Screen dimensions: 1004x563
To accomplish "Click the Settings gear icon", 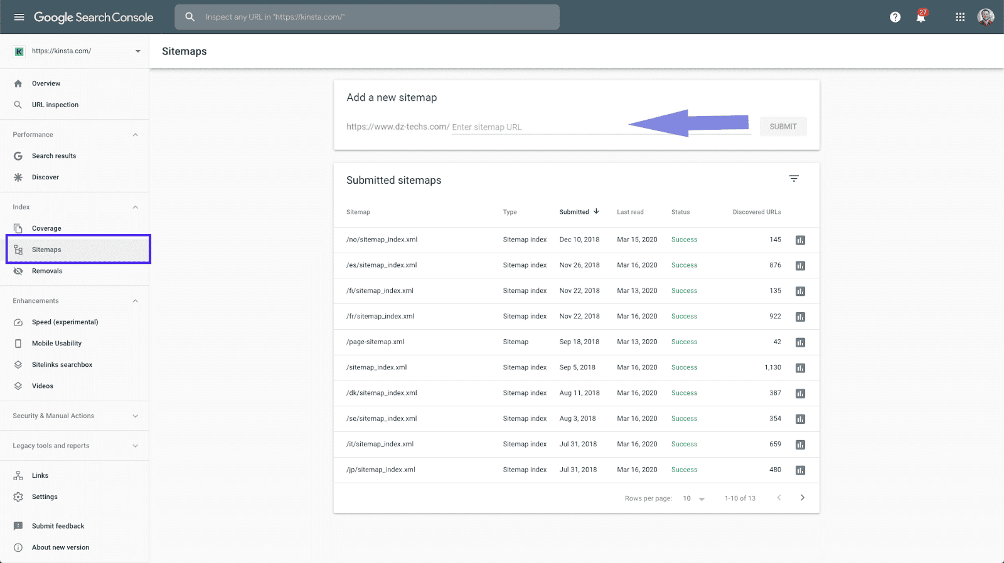I will coord(18,497).
